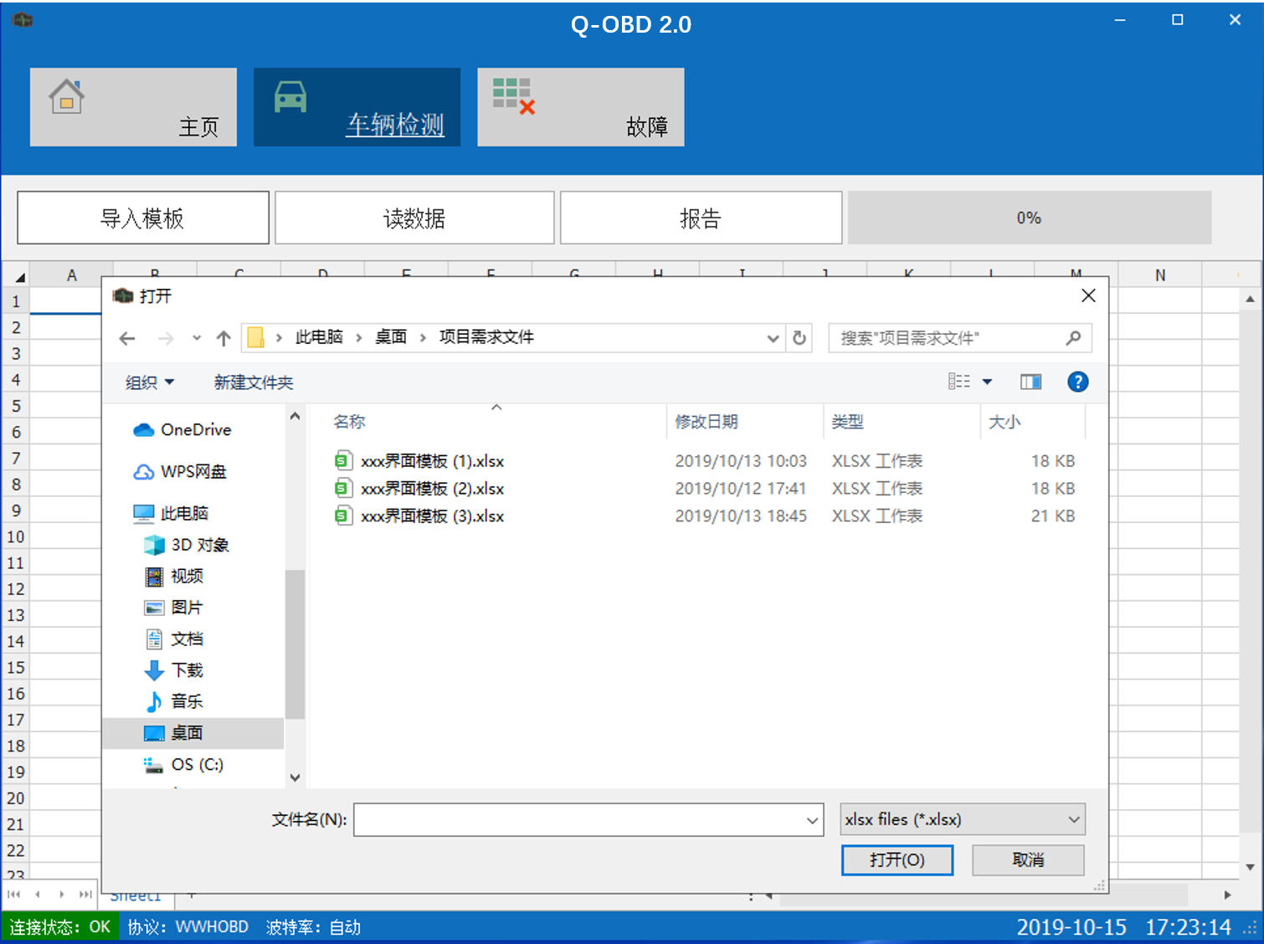Jump to last sheet tab arrow

(85, 895)
